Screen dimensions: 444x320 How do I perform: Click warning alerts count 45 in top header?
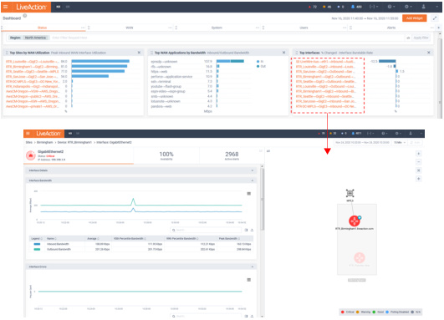coord(327,7)
